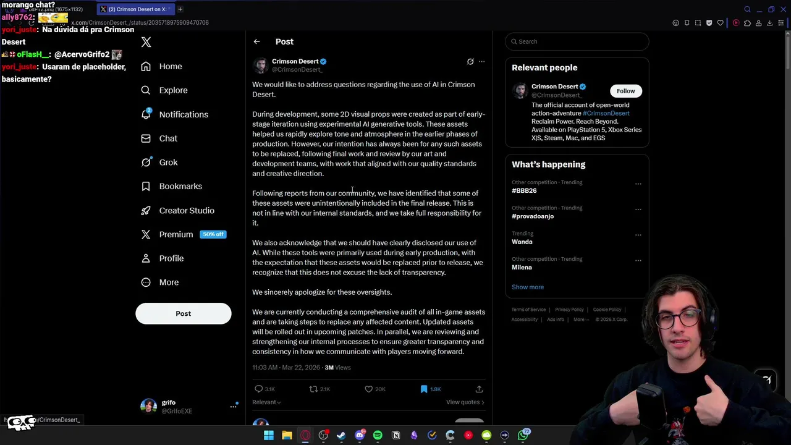
Task: Click Show more under What's happening
Action: [x=528, y=287]
